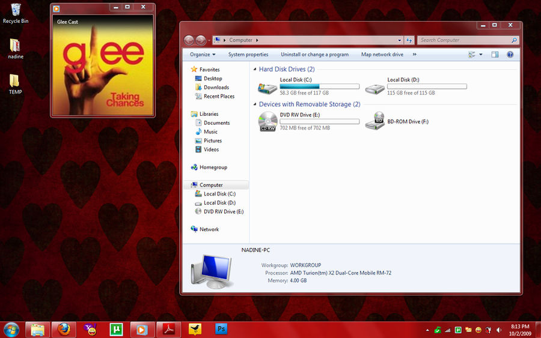Open Photoshop from taskbar

click(x=221, y=329)
